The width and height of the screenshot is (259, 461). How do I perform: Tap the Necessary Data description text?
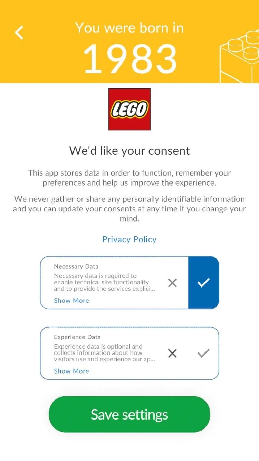(x=105, y=282)
